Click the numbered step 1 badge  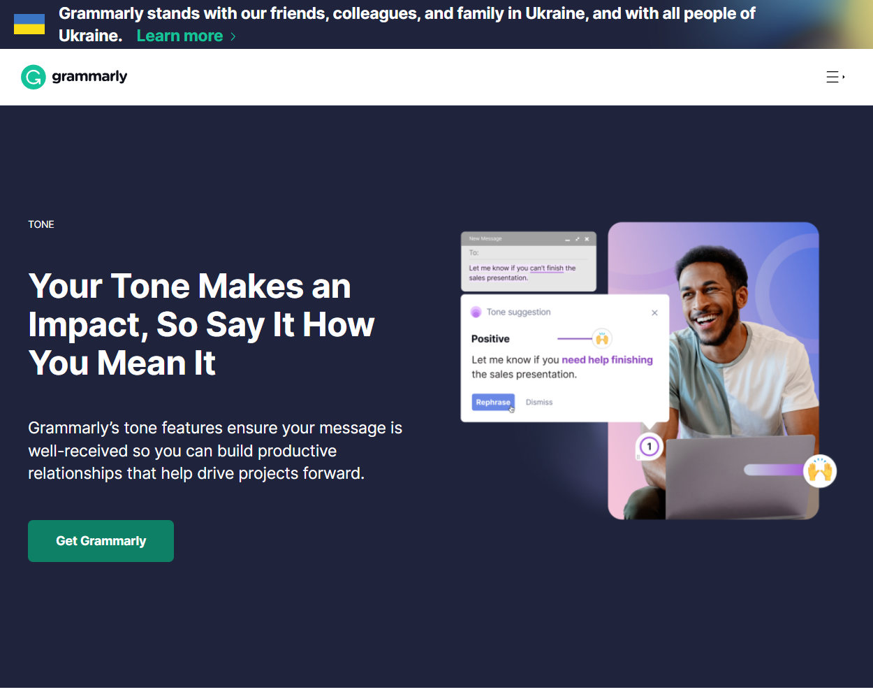(x=648, y=447)
